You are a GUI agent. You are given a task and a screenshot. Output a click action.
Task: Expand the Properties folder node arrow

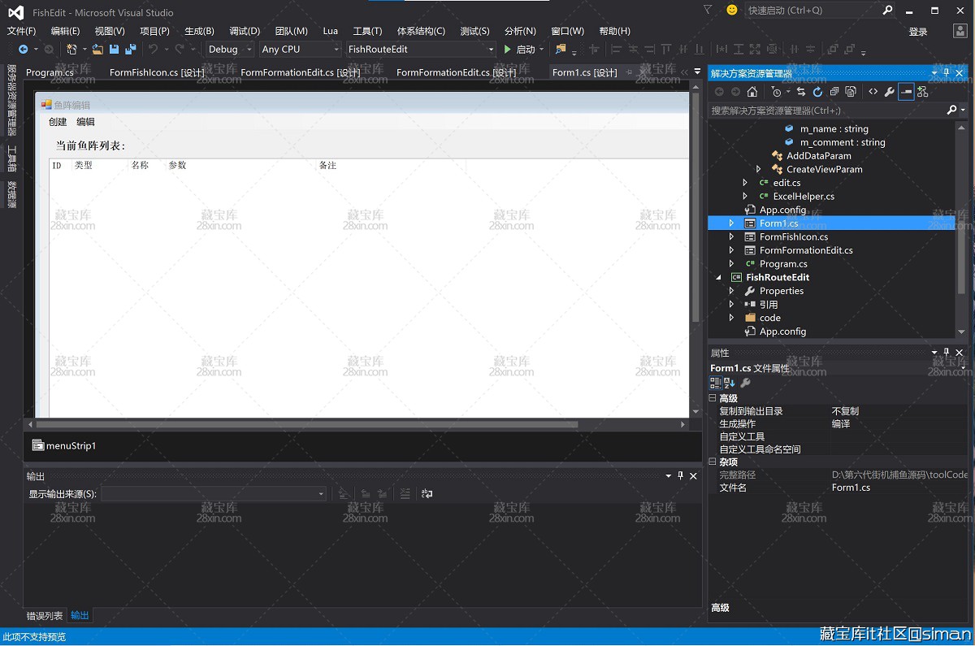[x=731, y=291]
